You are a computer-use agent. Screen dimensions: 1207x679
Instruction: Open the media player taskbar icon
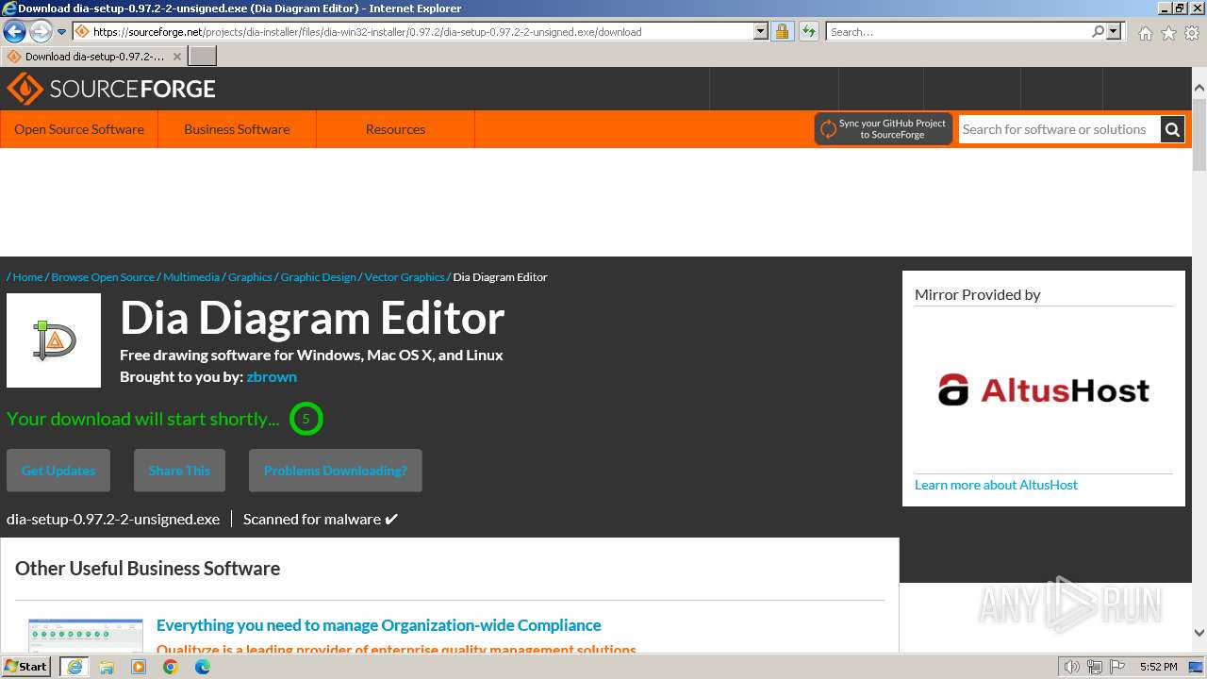[x=139, y=667]
